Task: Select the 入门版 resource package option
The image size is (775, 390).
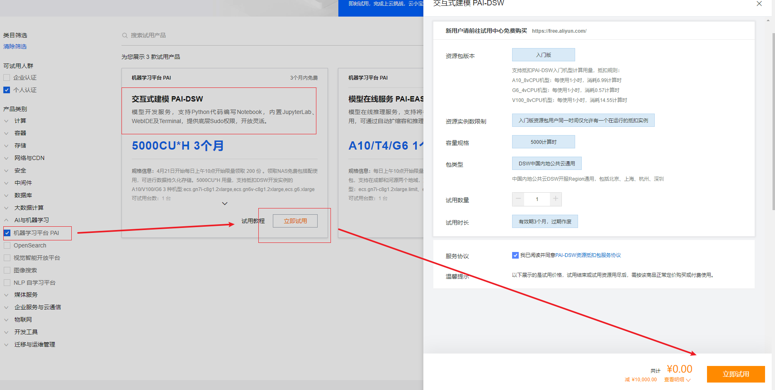Action: click(543, 55)
